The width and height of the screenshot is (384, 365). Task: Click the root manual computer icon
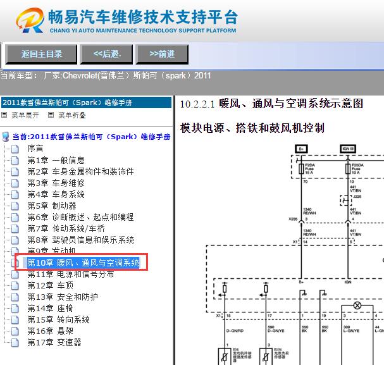pos(6,137)
